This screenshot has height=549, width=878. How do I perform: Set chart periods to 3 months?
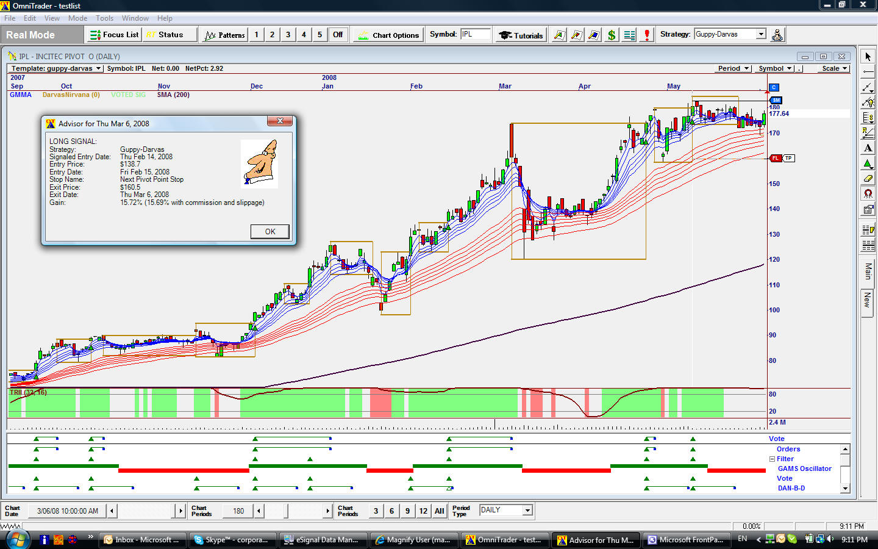point(376,511)
